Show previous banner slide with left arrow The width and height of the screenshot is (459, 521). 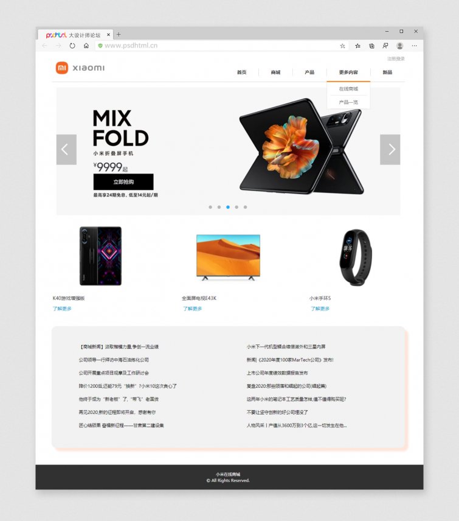tap(66, 150)
